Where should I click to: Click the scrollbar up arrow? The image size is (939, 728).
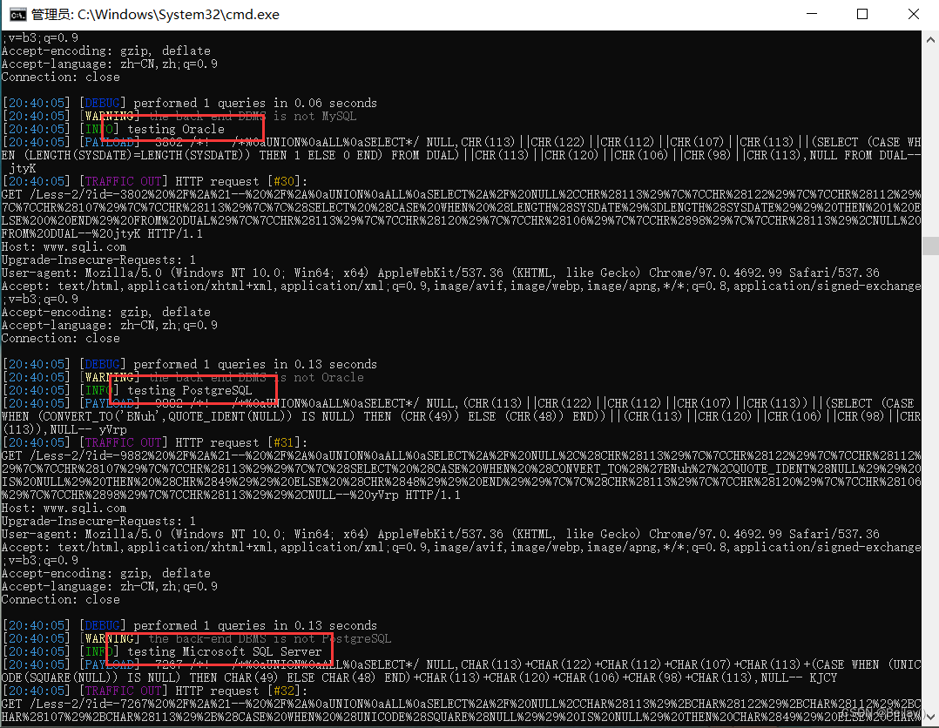[x=930, y=40]
